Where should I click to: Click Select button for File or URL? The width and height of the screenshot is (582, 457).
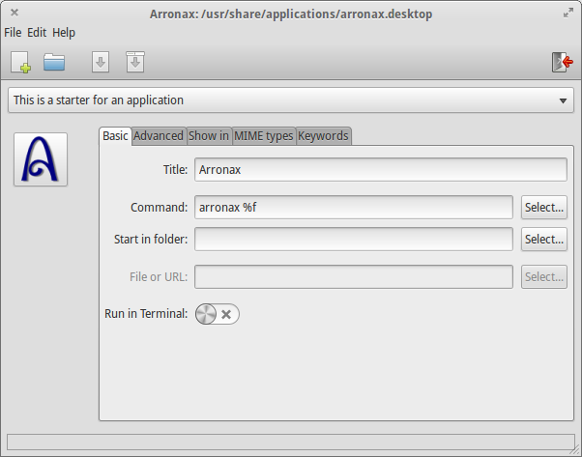pyautogui.click(x=544, y=276)
